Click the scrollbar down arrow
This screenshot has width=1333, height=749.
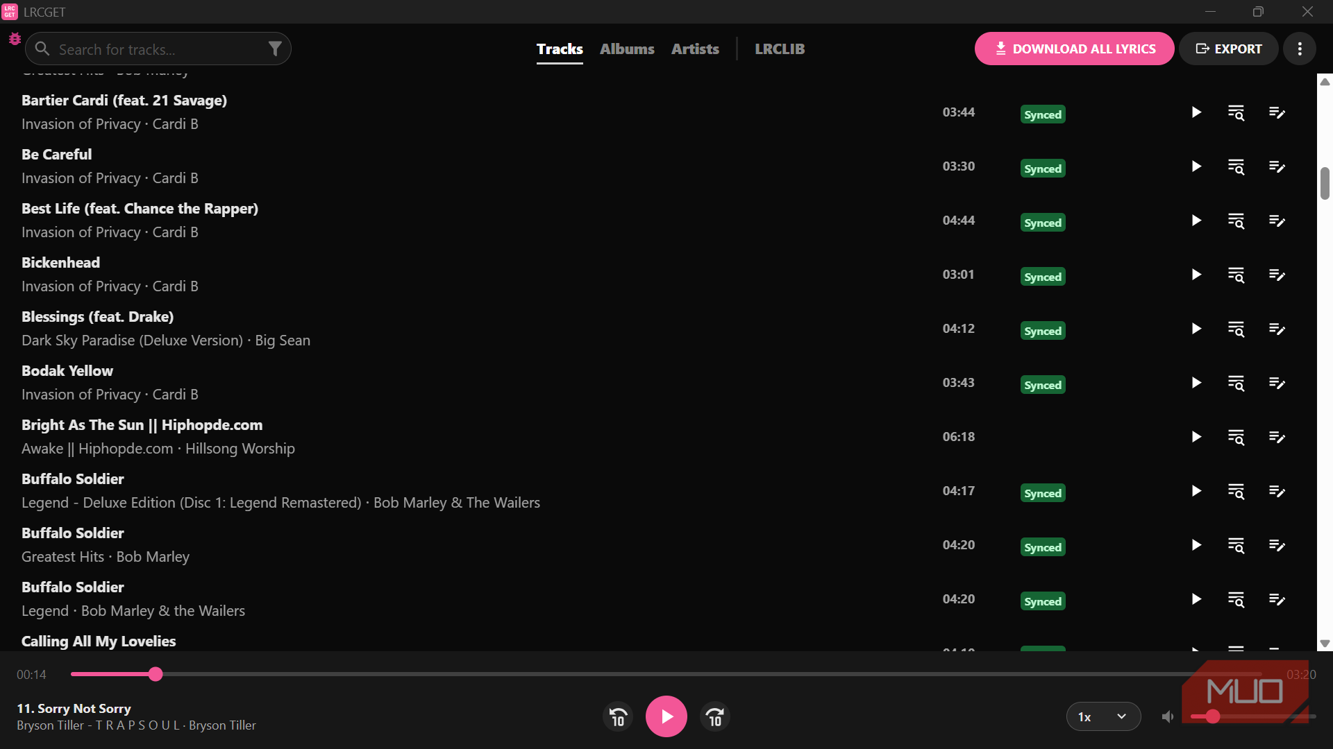1325,644
